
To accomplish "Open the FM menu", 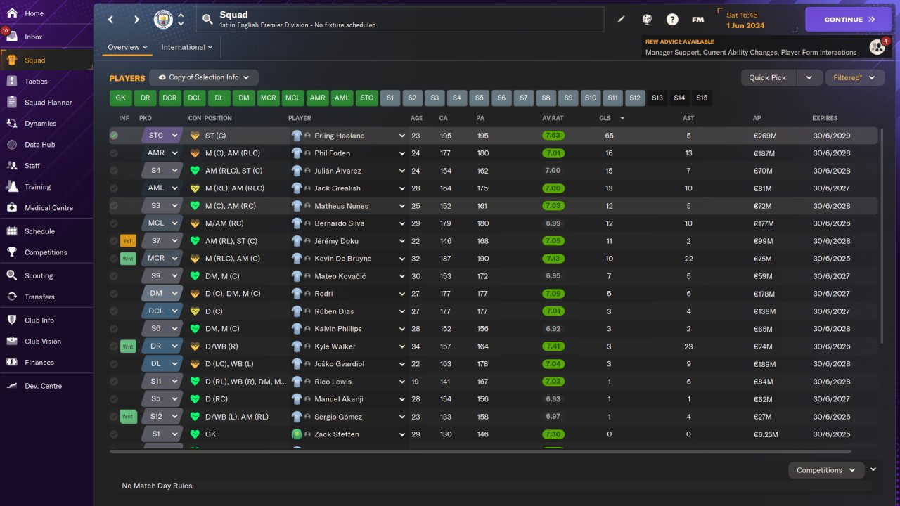I will [697, 20].
